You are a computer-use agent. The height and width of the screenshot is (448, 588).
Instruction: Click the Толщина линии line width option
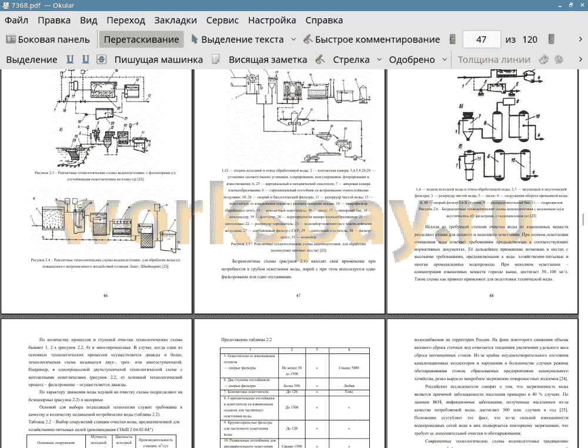[x=493, y=59]
